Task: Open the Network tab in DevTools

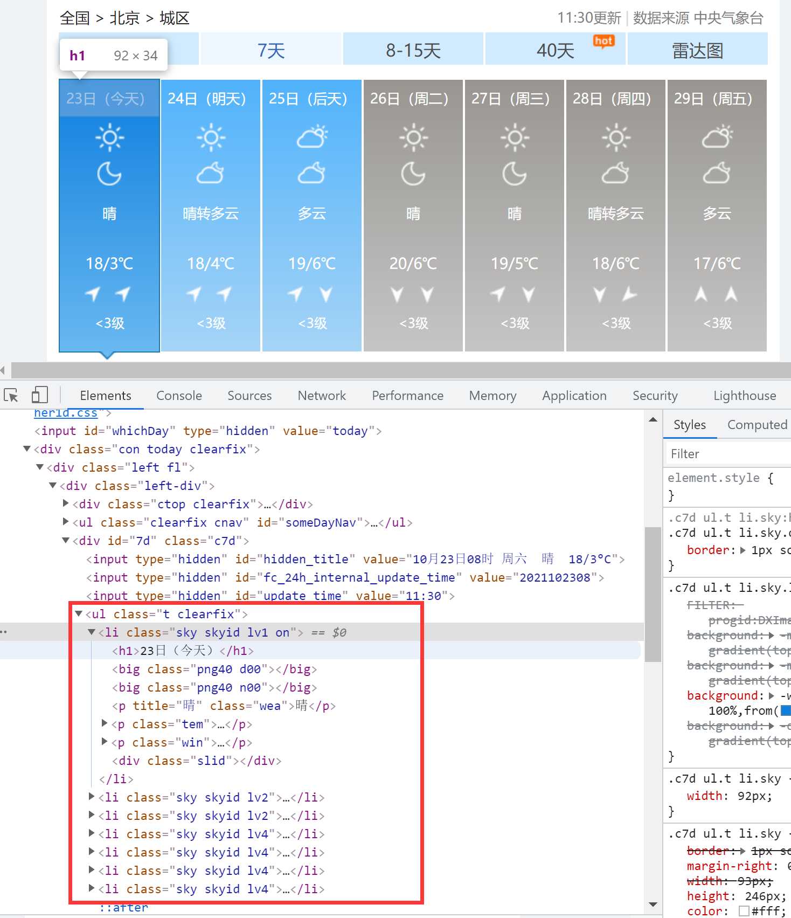Action: (x=322, y=396)
